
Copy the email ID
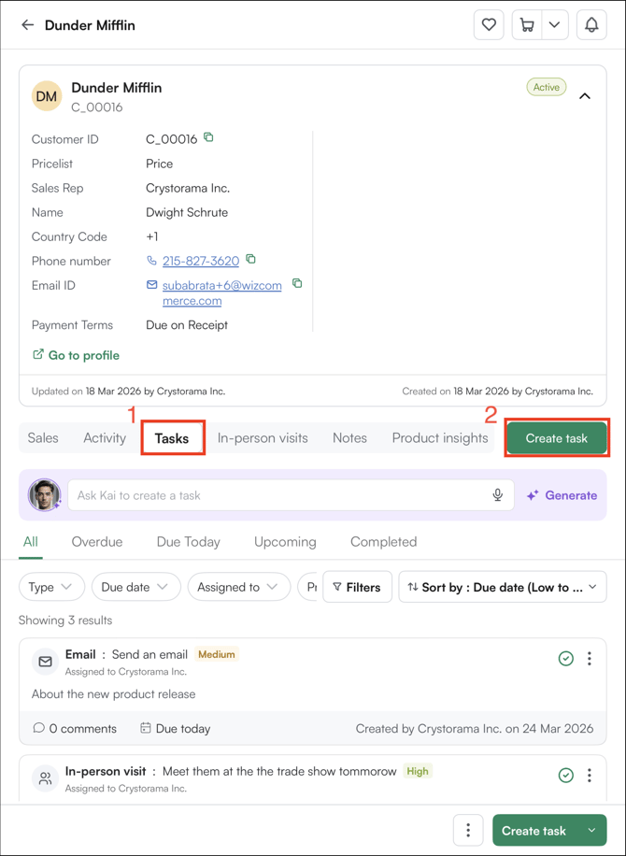(x=297, y=283)
